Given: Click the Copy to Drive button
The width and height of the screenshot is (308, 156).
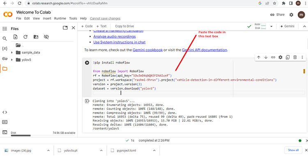Looking at the screenshot, I should tap(124, 26).
